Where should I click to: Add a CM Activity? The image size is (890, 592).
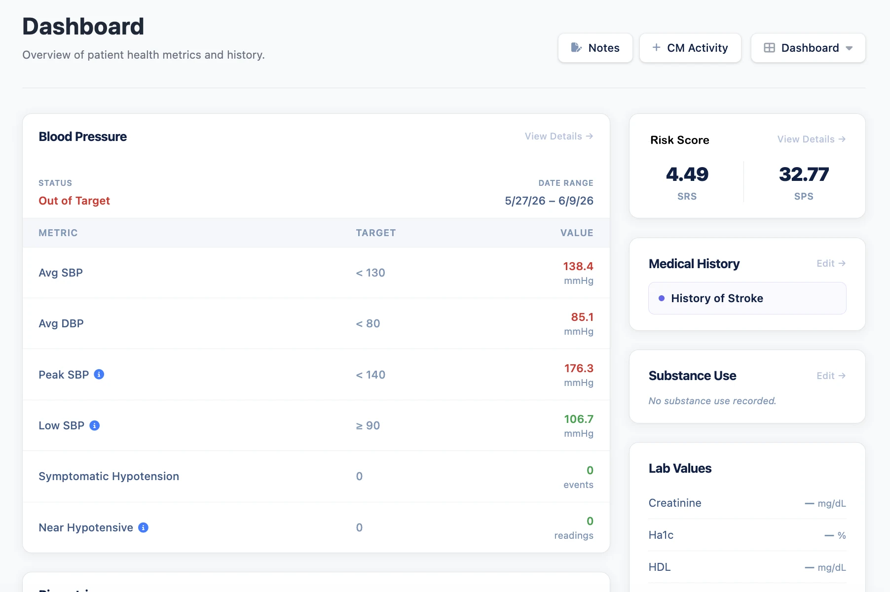[x=690, y=48]
